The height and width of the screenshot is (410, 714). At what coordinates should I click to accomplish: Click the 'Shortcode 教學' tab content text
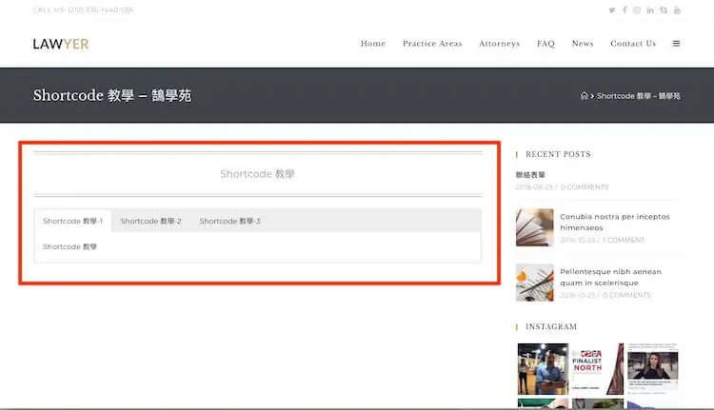(69, 246)
